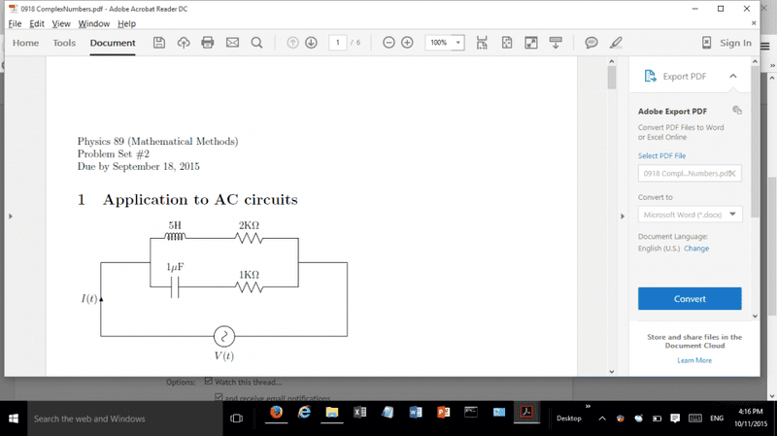The width and height of the screenshot is (777, 436).
Task: Open Word from the taskbar
Action: 416,413
